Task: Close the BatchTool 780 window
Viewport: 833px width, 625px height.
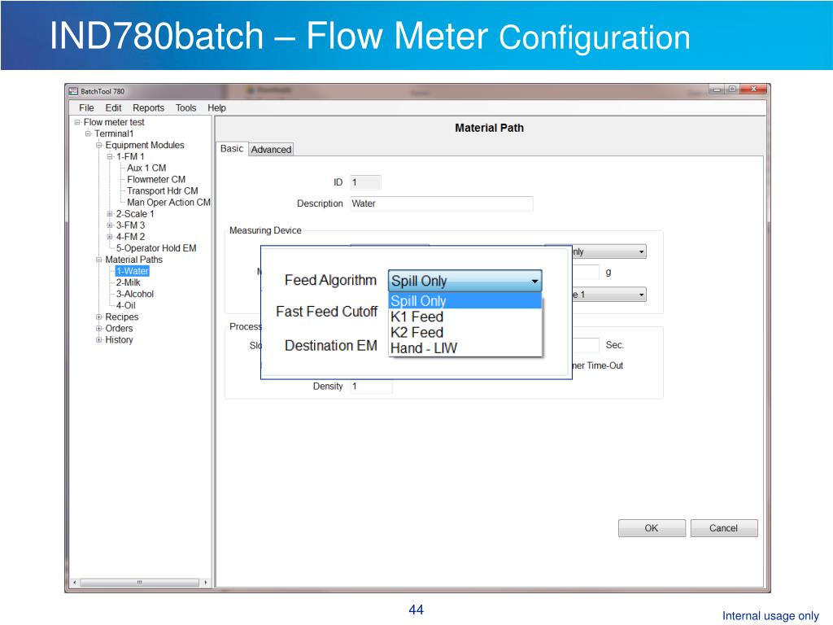Action: click(753, 90)
